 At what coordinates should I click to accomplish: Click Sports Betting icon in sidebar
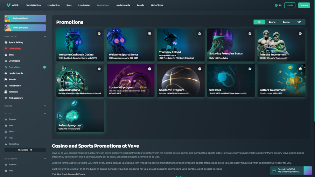click(x=6, y=43)
